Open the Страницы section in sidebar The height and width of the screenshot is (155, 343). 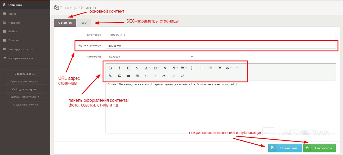(25, 5)
